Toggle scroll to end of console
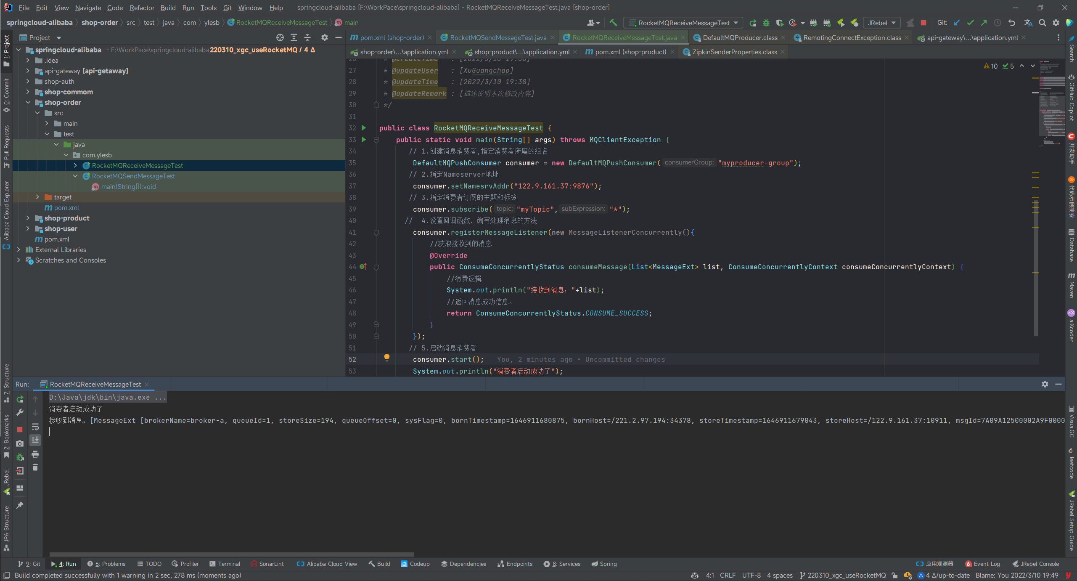The height and width of the screenshot is (581, 1077). (x=35, y=440)
